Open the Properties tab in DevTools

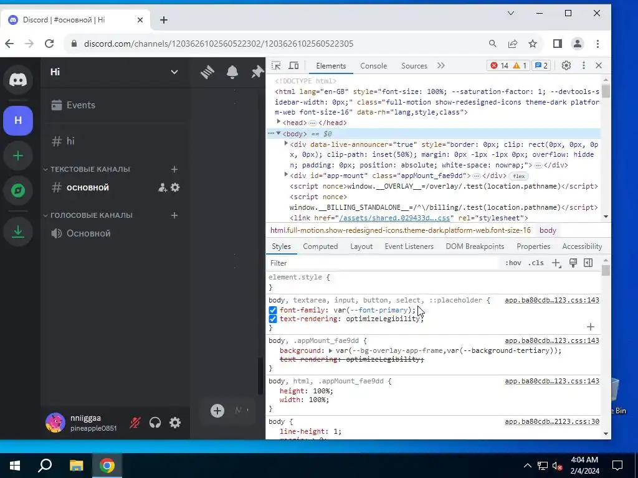point(533,246)
